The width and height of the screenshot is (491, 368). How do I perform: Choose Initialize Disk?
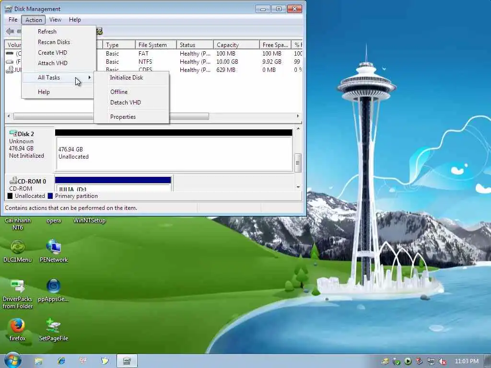pos(131,77)
